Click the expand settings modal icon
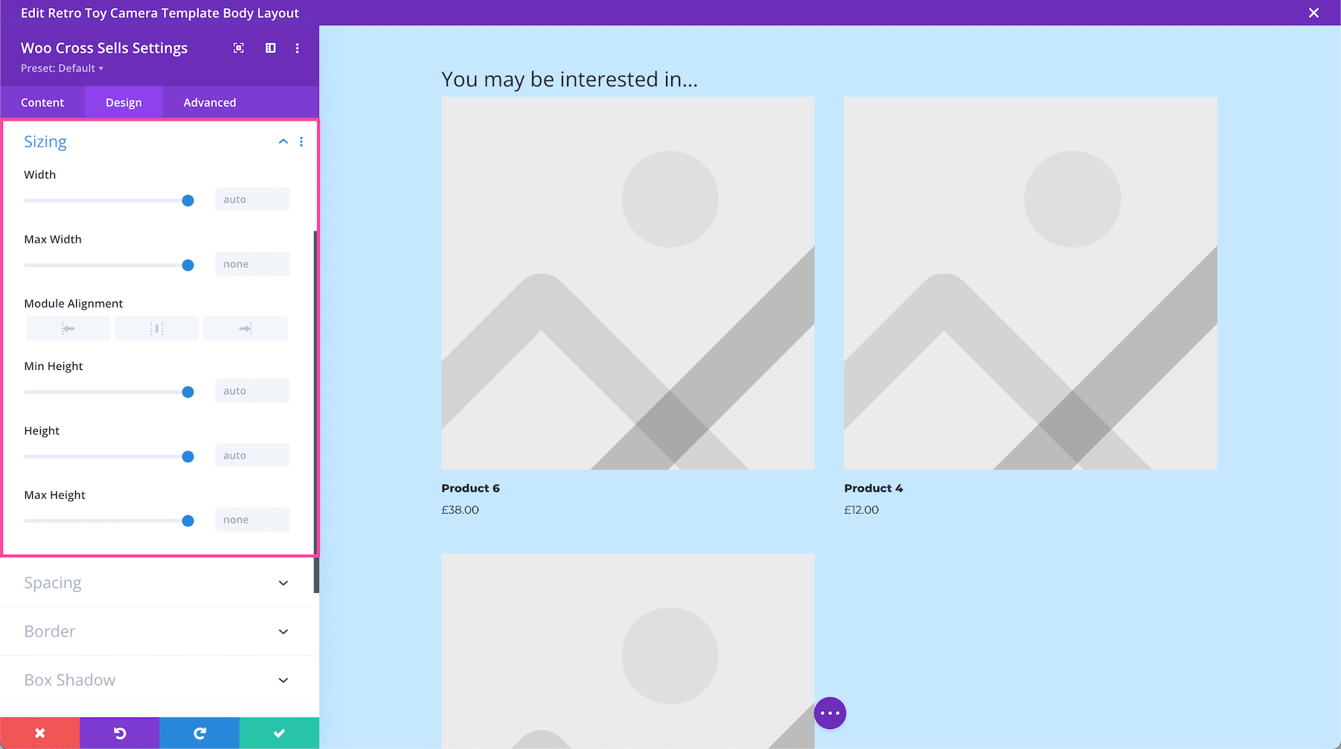1341x749 pixels. tap(238, 48)
